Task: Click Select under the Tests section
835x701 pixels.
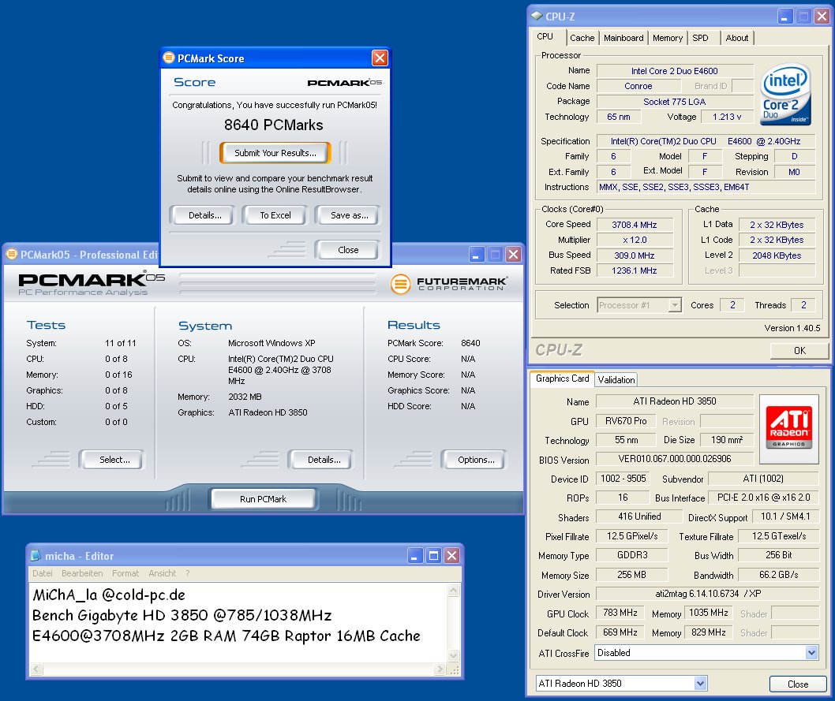Action: pos(114,460)
